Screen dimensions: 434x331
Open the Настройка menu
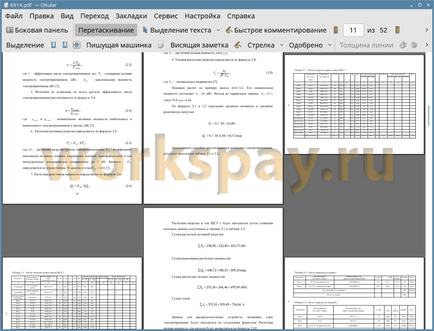coord(202,16)
